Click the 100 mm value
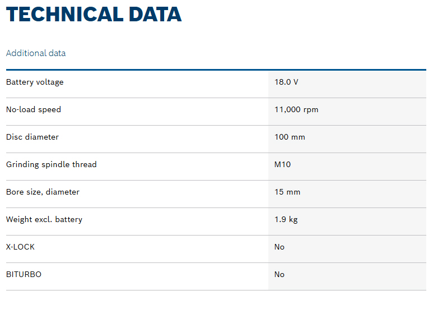The width and height of the screenshot is (433, 309). [290, 137]
